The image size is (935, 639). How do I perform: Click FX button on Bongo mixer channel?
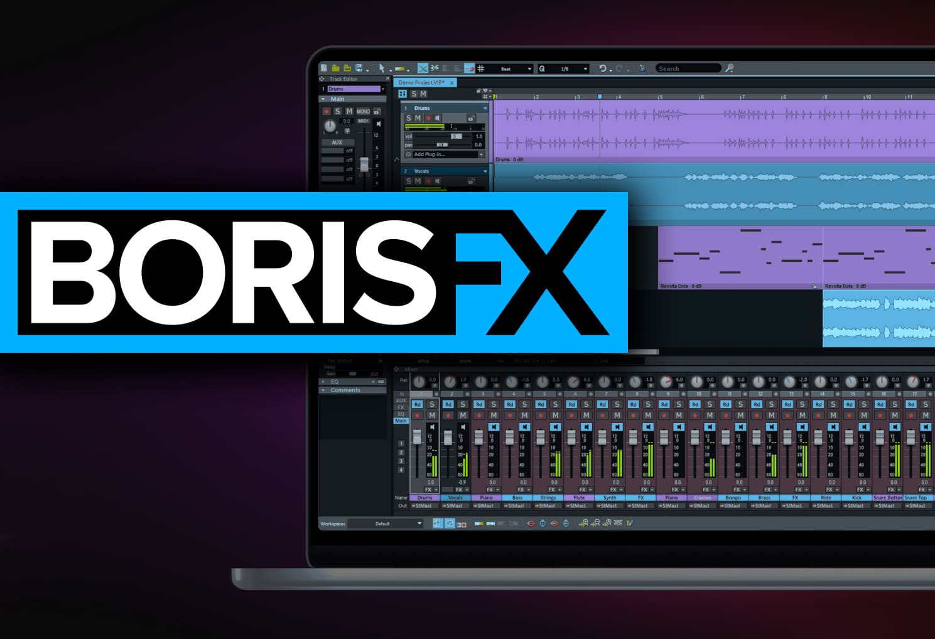(737, 490)
